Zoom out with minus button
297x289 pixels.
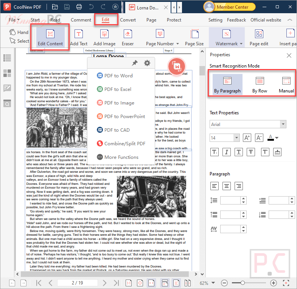224,283
